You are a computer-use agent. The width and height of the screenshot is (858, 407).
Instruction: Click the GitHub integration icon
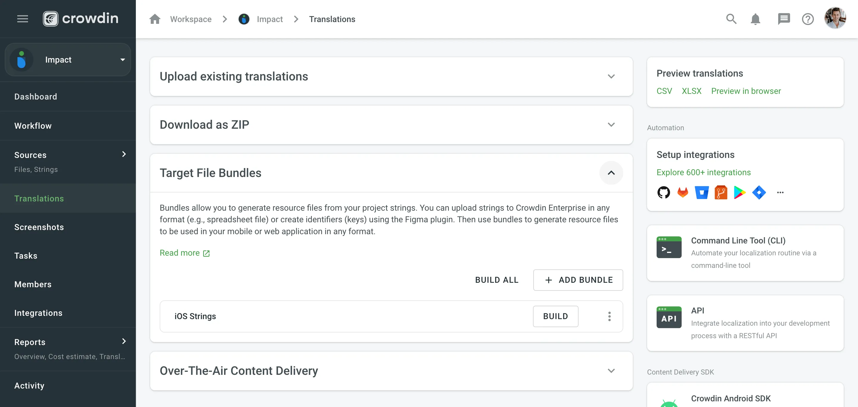point(663,192)
